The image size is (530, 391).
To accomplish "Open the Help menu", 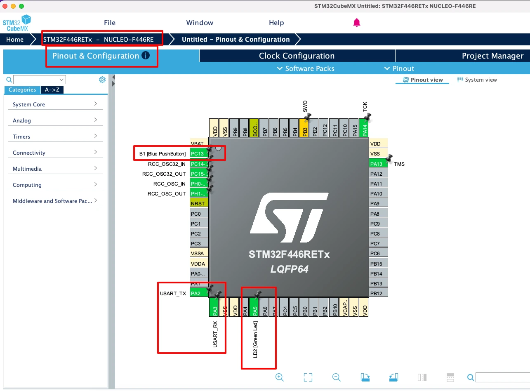I will (x=276, y=23).
